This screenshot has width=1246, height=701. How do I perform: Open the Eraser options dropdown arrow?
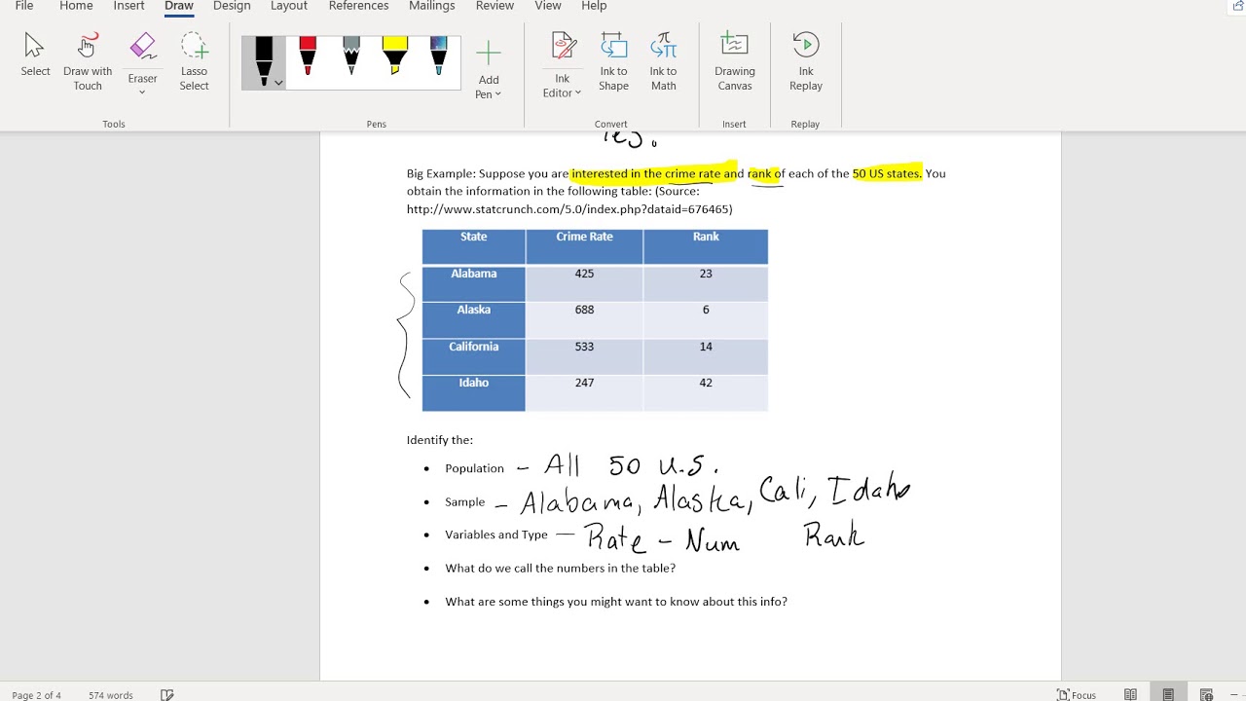pos(142,92)
